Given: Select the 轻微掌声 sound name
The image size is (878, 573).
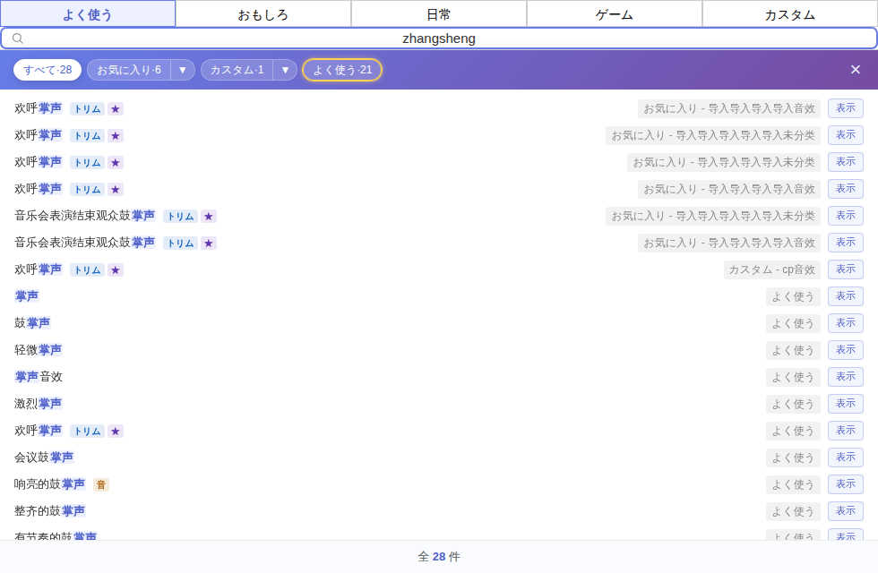Looking at the screenshot, I should (38, 350).
